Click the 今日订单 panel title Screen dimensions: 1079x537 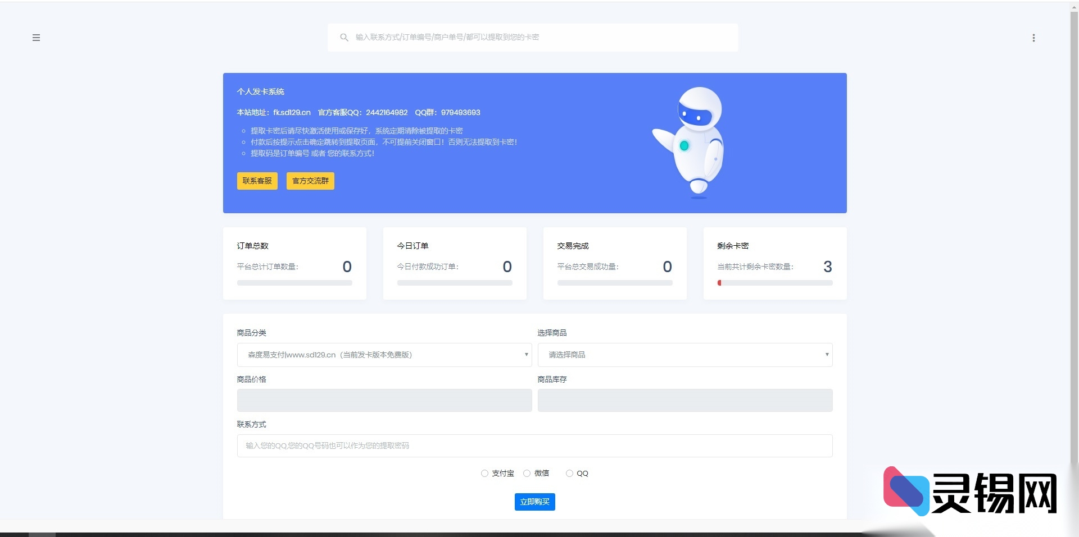coord(412,246)
